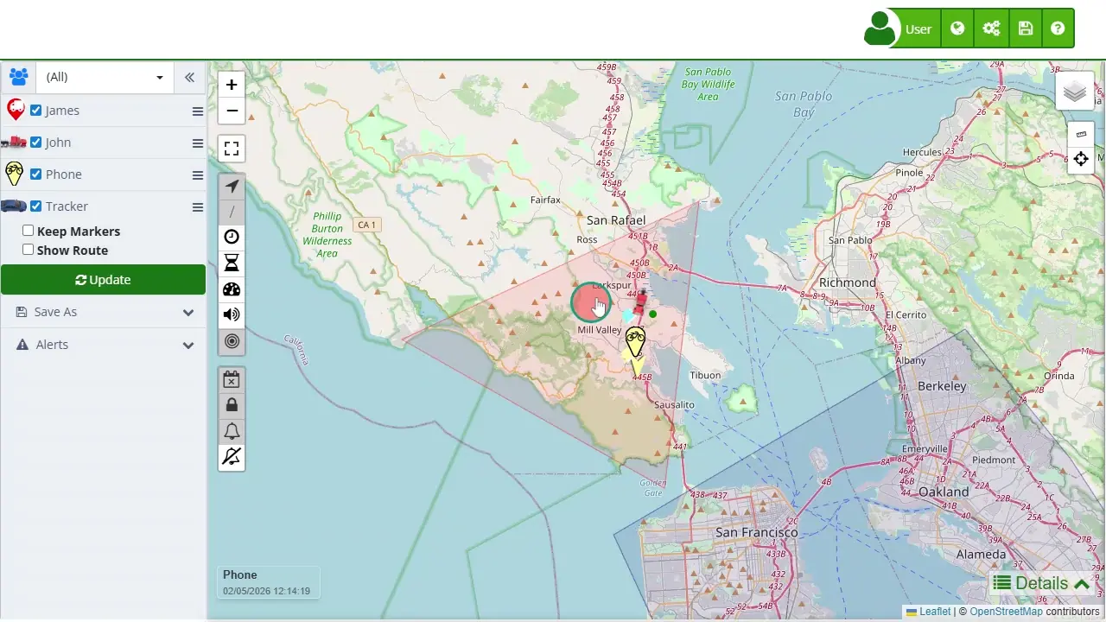Click the speaker sound icon
Viewport: 1106px width, 622px height.
(x=232, y=315)
